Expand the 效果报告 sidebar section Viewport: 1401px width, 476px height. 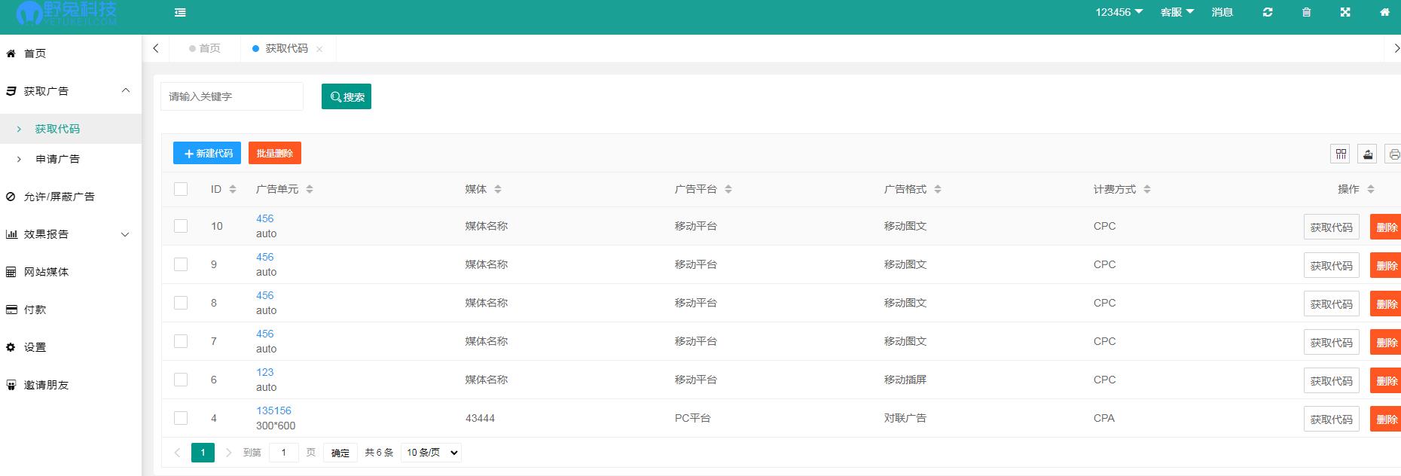tap(71, 234)
